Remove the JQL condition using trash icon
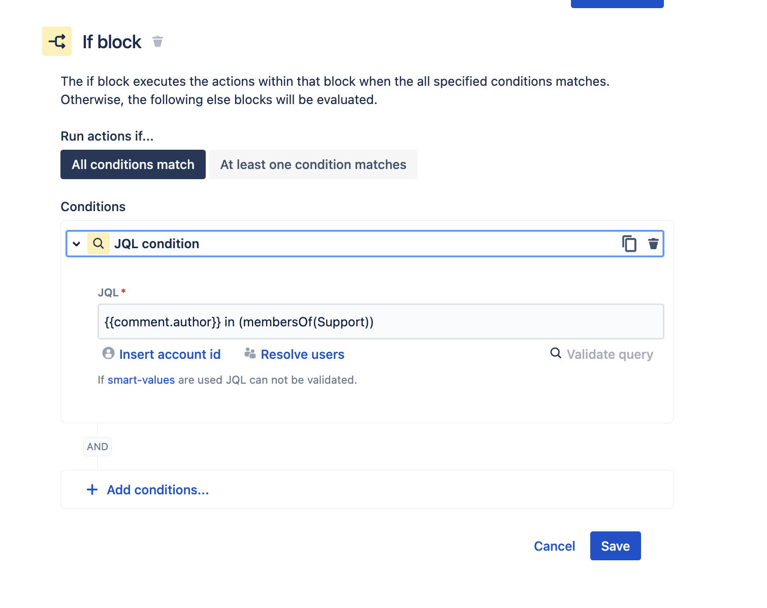Image resolution: width=767 pixels, height=608 pixels. (x=653, y=244)
